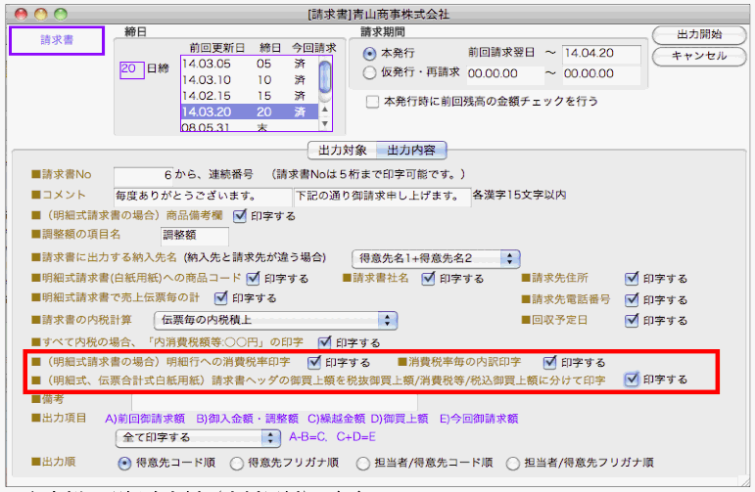Click the 調整額 item name field
This screenshot has height=492, width=755.
click(195, 235)
